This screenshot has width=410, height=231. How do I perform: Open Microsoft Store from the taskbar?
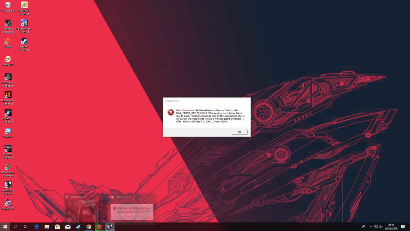(x=57, y=227)
